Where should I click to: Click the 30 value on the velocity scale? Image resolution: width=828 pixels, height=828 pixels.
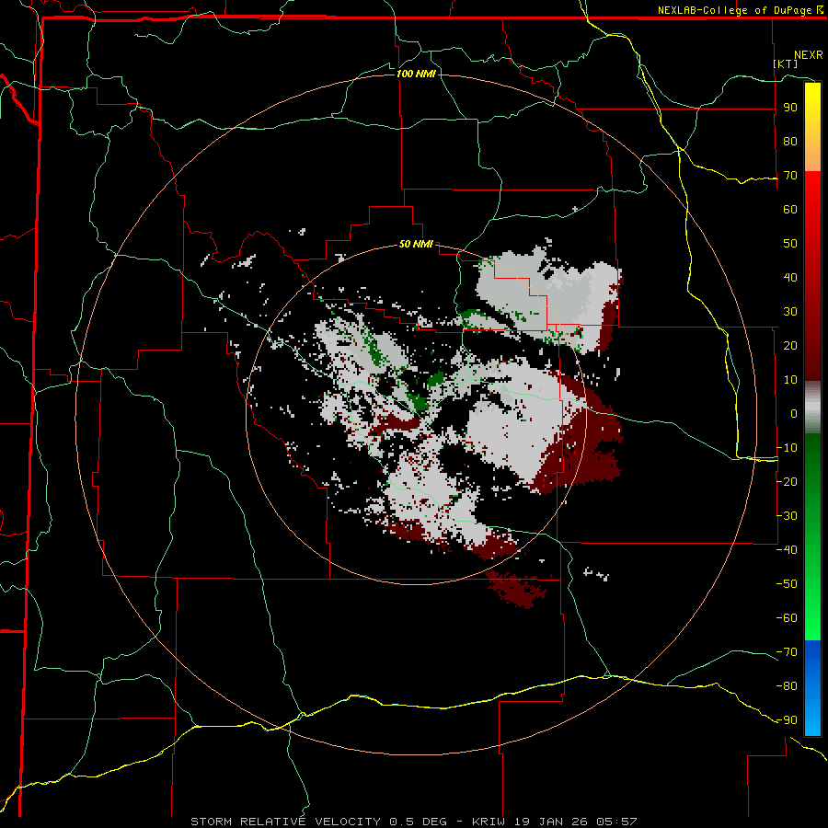tap(790, 312)
